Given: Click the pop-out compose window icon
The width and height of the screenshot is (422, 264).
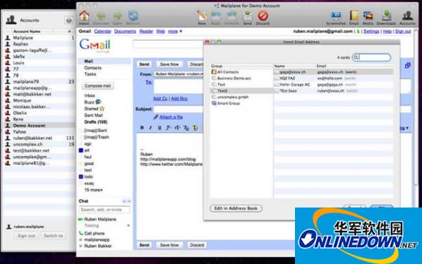Looking at the screenshot, I should [x=407, y=66].
